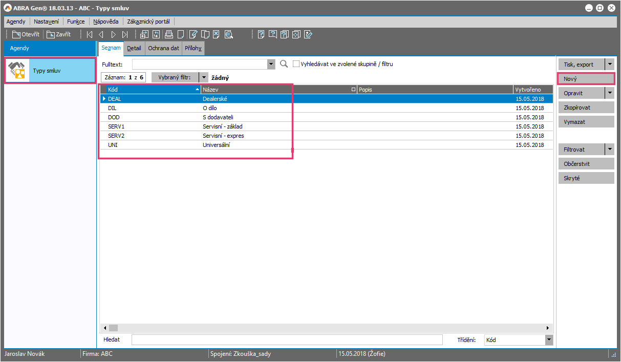Click the Skryté button
The image size is (621, 362).
[x=586, y=178]
